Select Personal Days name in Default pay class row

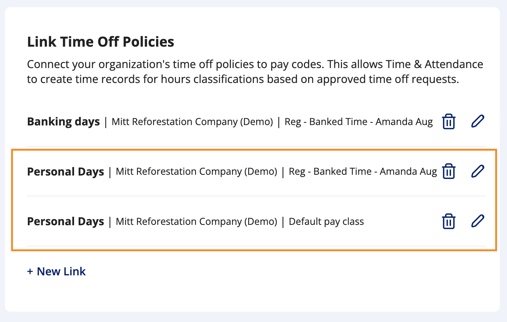[66, 221]
